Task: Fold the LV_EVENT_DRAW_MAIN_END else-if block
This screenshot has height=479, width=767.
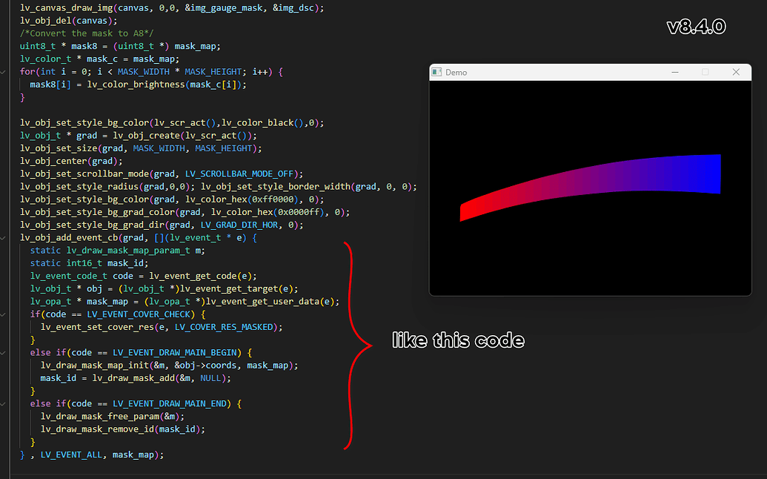Action: [4, 403]
